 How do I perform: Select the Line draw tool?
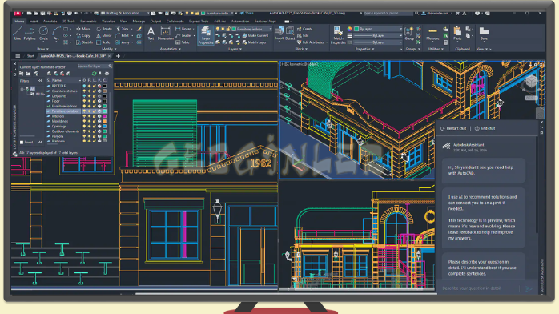[18, 33]
